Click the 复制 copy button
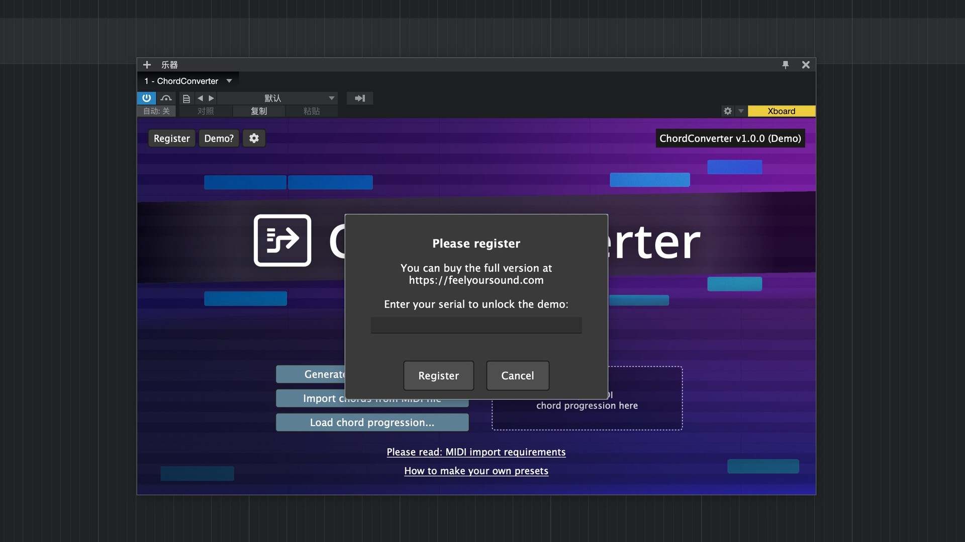This screenshot has width=965, height=542. 259,111
